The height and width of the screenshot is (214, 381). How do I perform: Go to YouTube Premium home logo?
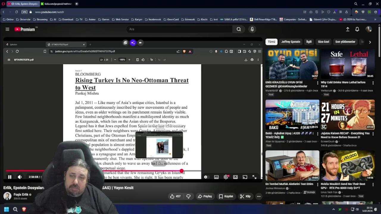coord(25,29)
